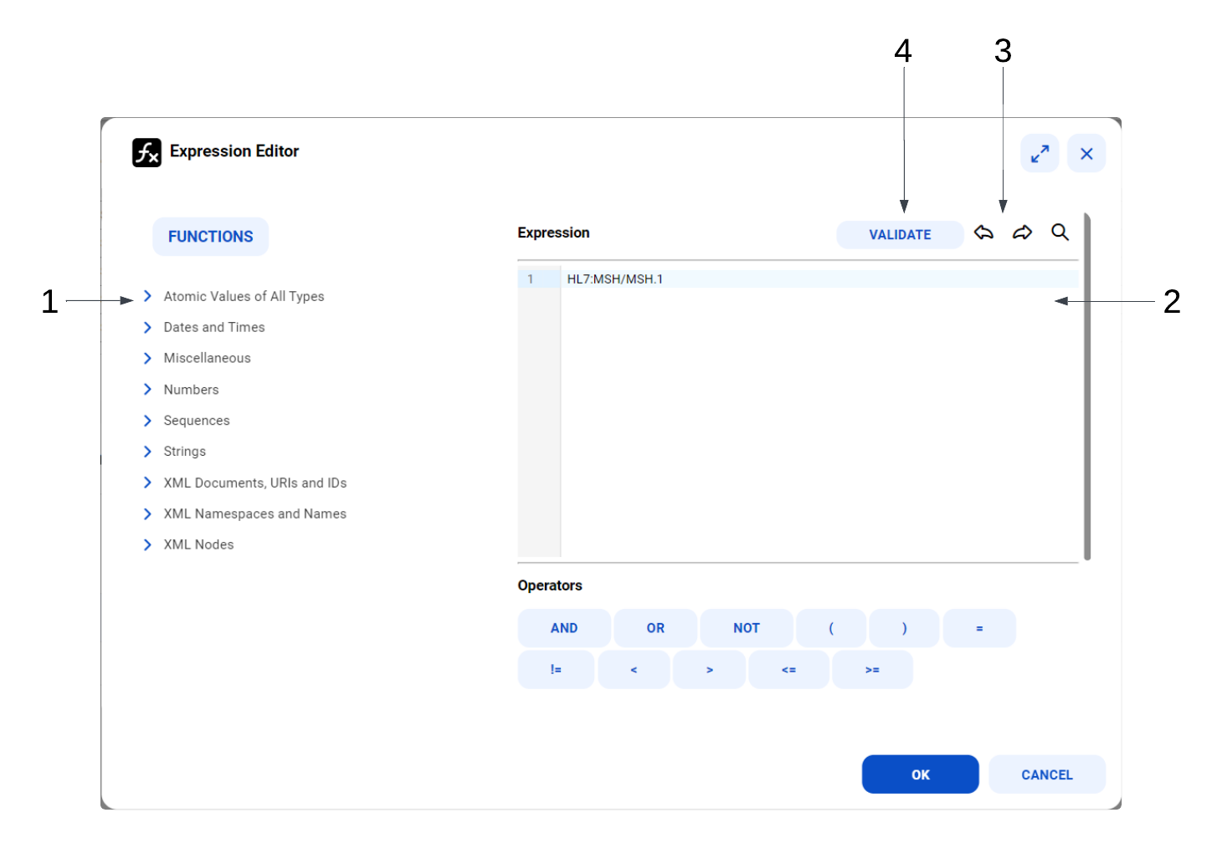Insert the OR operator
This screenshot has height=843, width=1222.
tap(655, 628)
